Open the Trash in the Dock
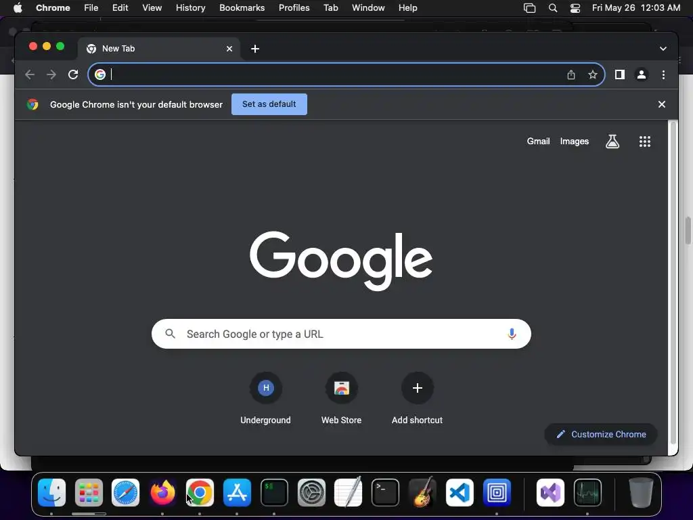 (641, 492)
